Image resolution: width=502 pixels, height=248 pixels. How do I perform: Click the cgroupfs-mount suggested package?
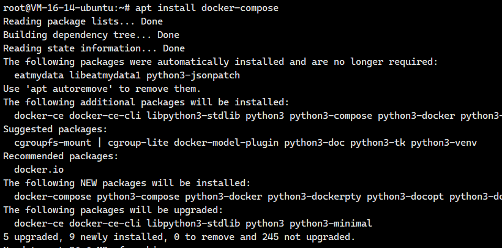point(53,143)
